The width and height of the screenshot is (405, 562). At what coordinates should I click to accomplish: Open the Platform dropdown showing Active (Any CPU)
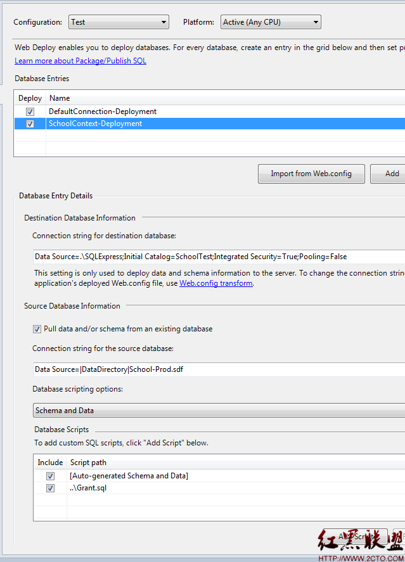270,22
